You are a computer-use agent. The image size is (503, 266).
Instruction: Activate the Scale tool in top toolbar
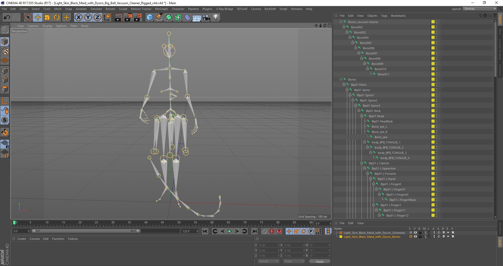click(x=47, y=18)
